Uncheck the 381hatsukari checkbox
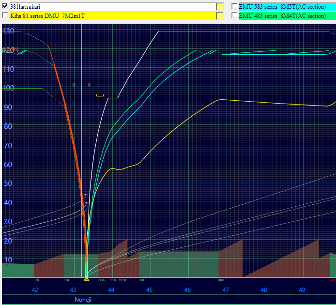 click(5, 6)
